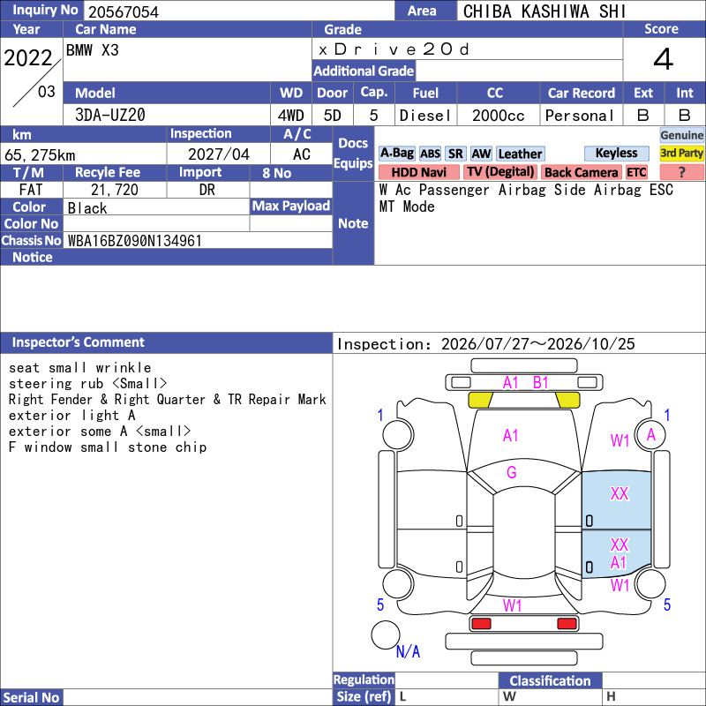The image size is (706, 706).
Task: Click the 2000cc displacement value
Action: click(x=498, y=116)
